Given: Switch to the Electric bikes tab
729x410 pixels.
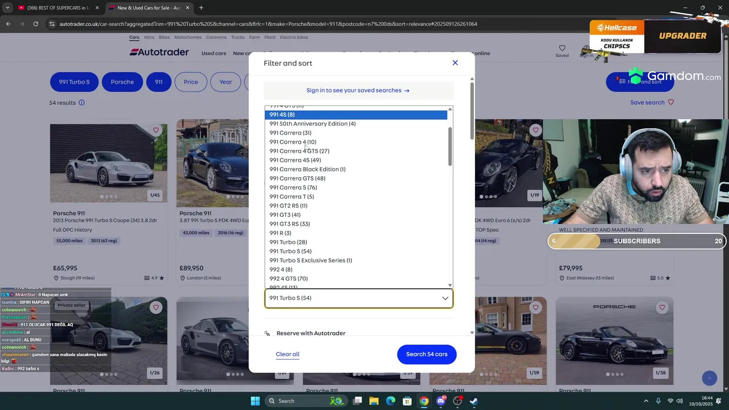Looking at the screenshot, I should (294, 37).
